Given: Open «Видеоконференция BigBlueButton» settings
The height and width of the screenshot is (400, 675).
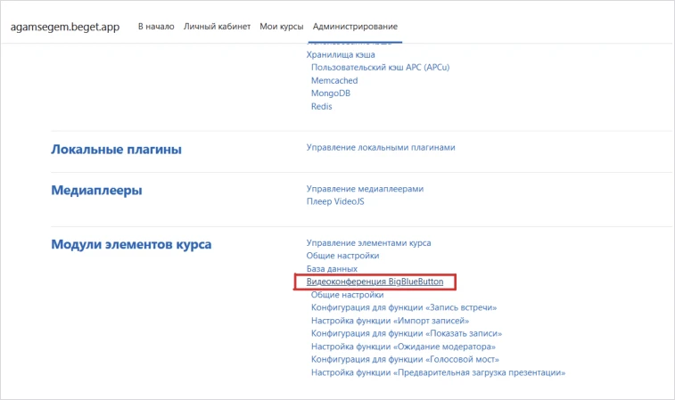Looking at the screenshot, I should pyautogui.click(x=375, y=282).
